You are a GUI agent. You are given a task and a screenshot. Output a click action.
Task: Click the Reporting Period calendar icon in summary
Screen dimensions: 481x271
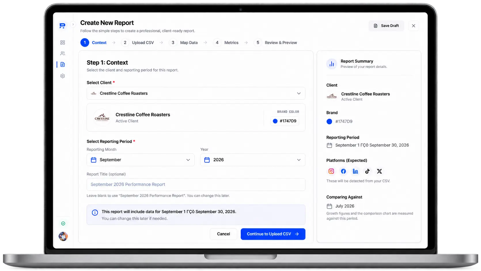(x=329, y=145)
